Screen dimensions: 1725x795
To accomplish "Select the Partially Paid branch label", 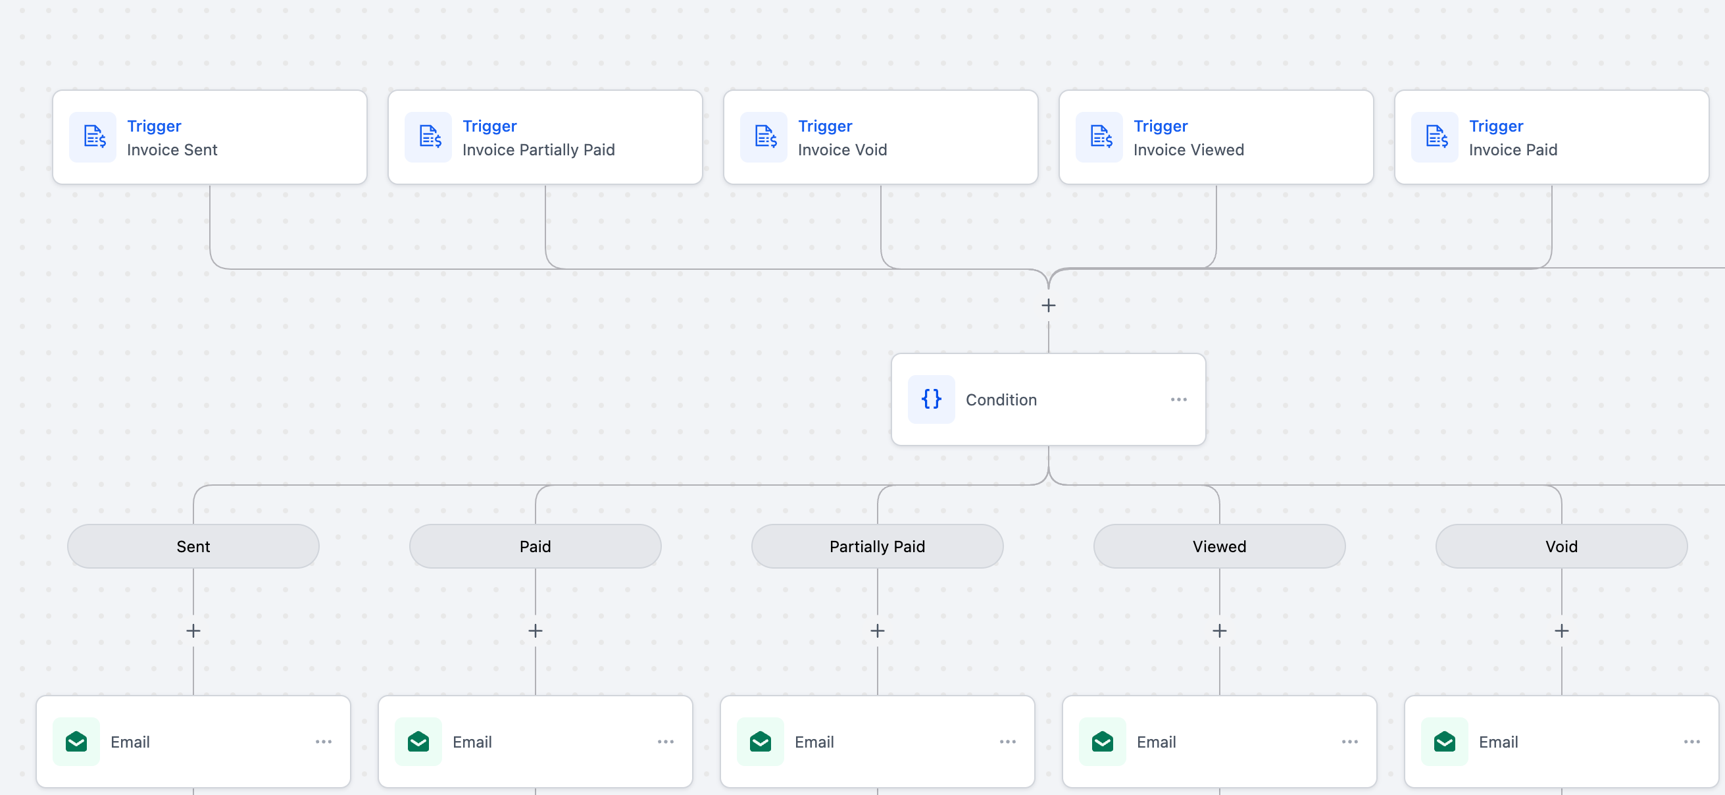I will (x=877, y=546).
